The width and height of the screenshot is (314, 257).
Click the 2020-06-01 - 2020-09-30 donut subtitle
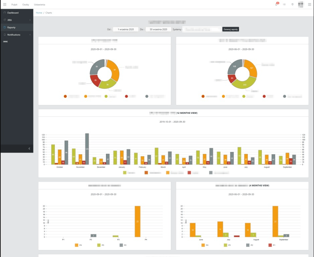tap(241, 49)
